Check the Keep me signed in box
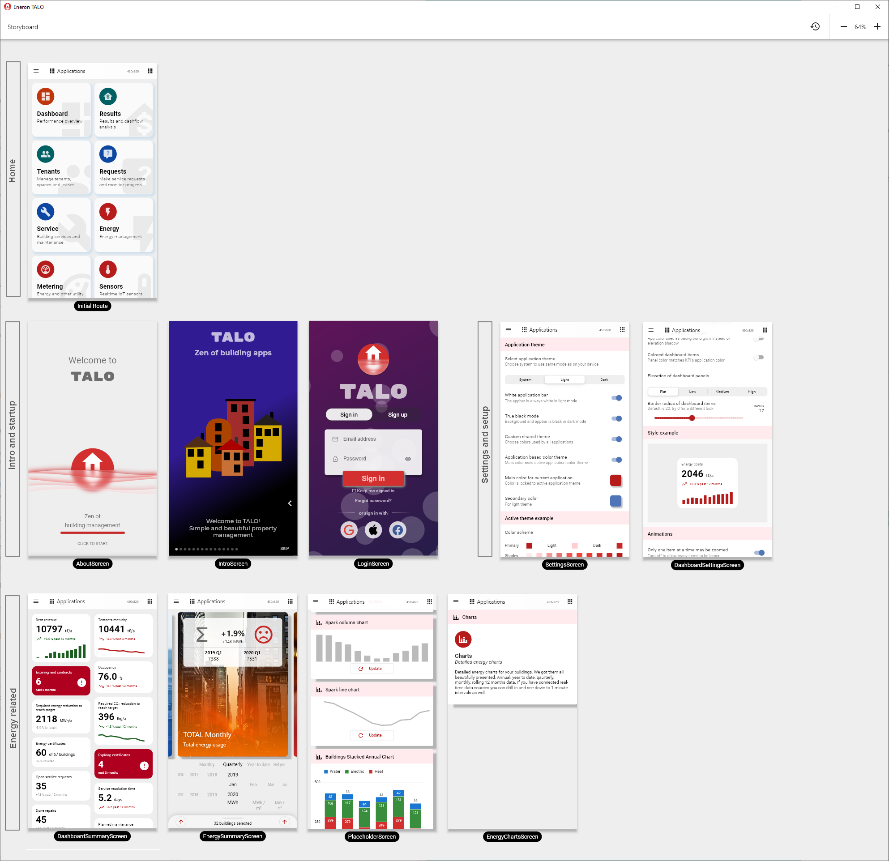The height and width of the screenshot is (861, 889). (354, 490)
